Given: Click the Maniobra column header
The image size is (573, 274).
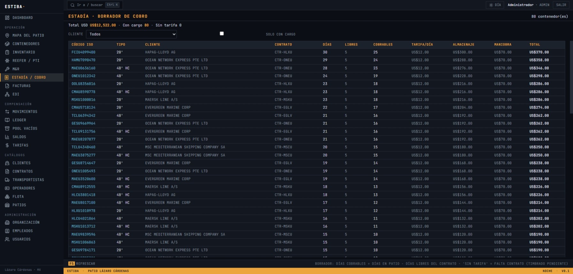Looking at the screenshot, I should 503,44.
